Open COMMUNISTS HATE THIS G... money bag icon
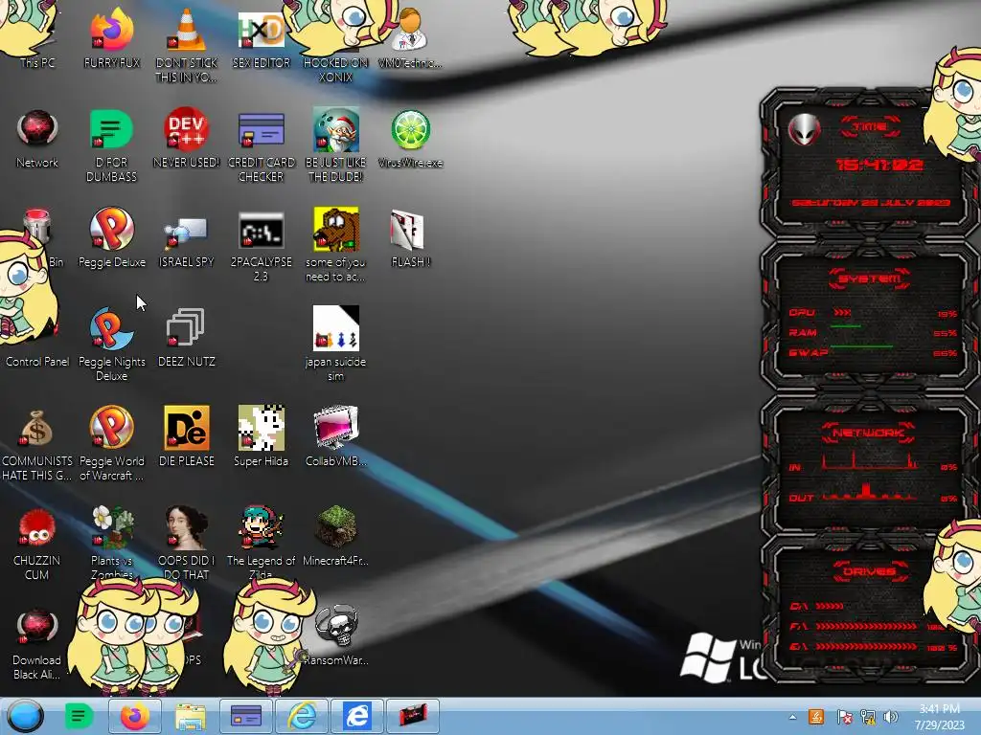This screenshot has height=735, width=981. 37,444
